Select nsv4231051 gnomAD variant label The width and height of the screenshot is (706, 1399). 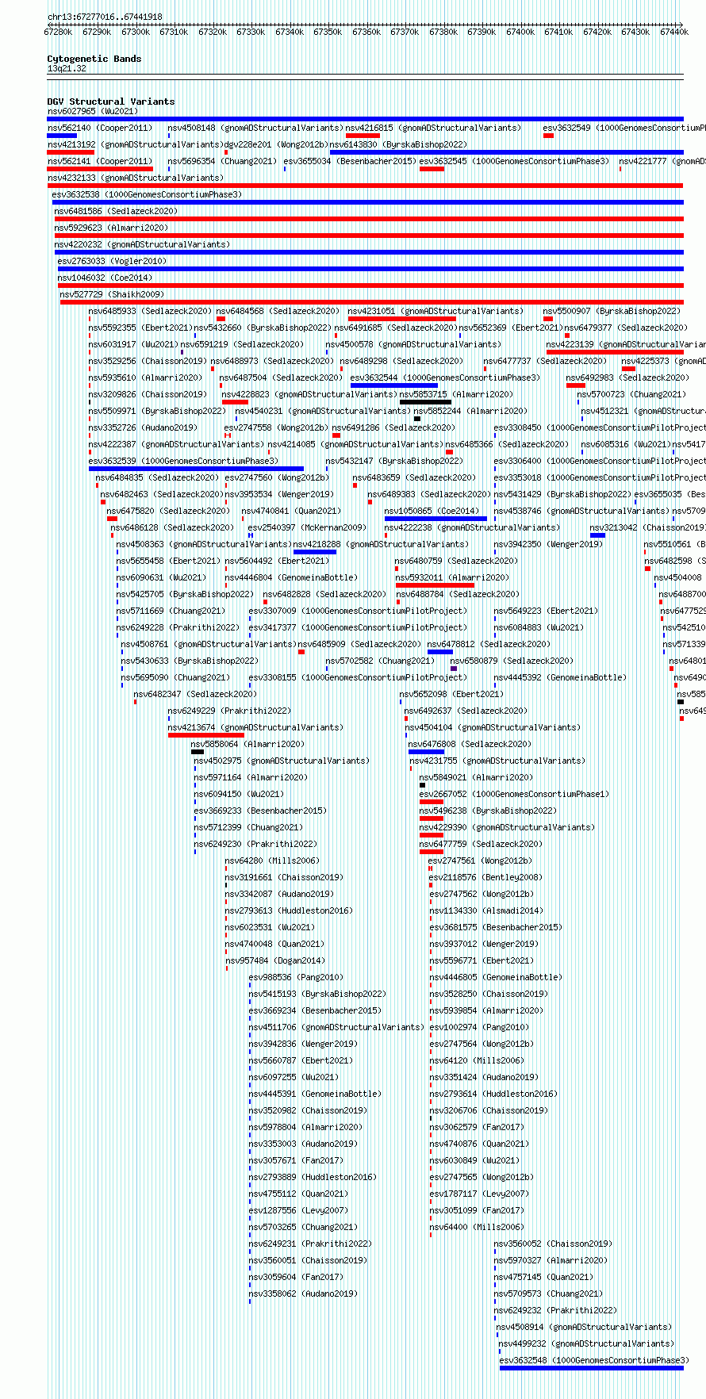436,311
